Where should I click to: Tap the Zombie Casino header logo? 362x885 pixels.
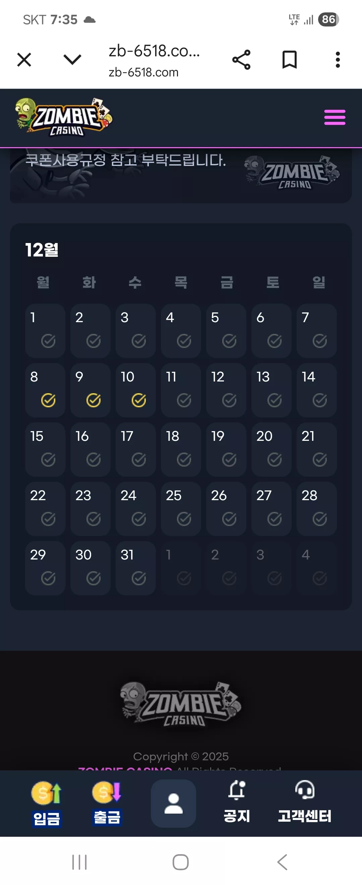64,117
